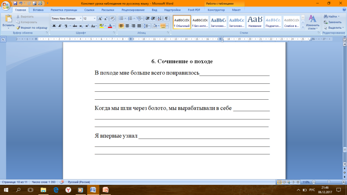The image size is (347, 195).
Task: Toggle underline (Ч) formatting
Action: 66,26
